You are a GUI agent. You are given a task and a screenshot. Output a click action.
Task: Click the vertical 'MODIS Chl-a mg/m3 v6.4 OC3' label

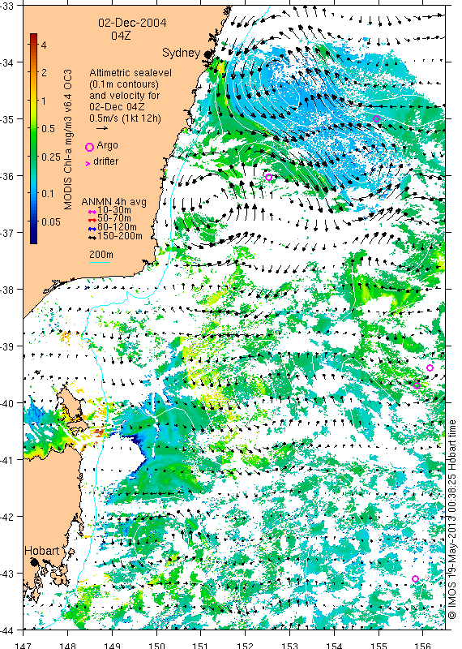coord(68,140)
